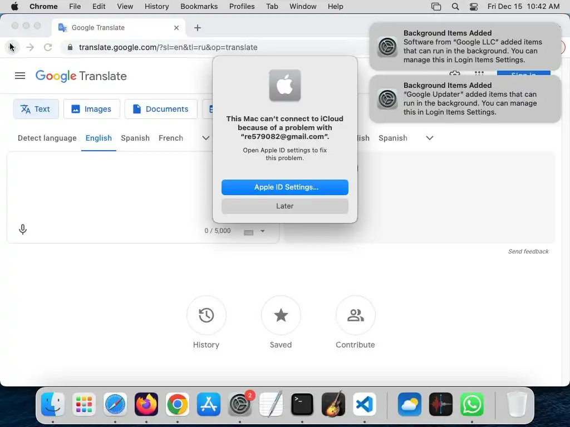Expand the source languages dropdown chevron

(x=206, y=138)
